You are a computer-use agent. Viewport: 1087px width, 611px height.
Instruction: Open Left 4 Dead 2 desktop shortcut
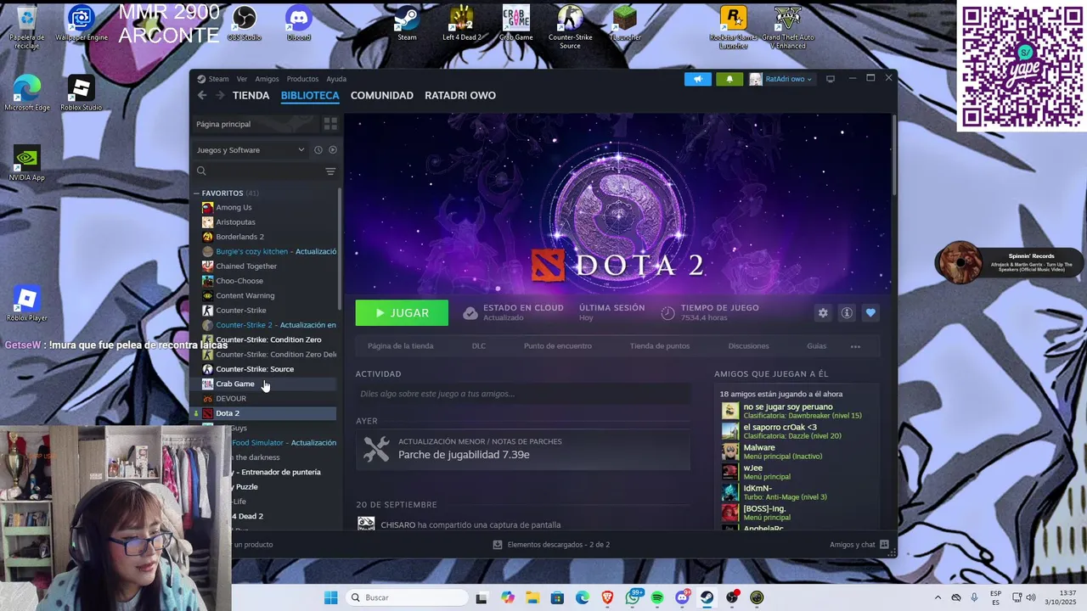pyautogui.click(x=462, y=23)
